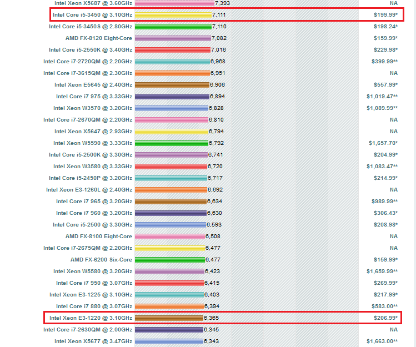Click the $198.24* price link
This screenshot has height=347, width=416.
point(386,27)
